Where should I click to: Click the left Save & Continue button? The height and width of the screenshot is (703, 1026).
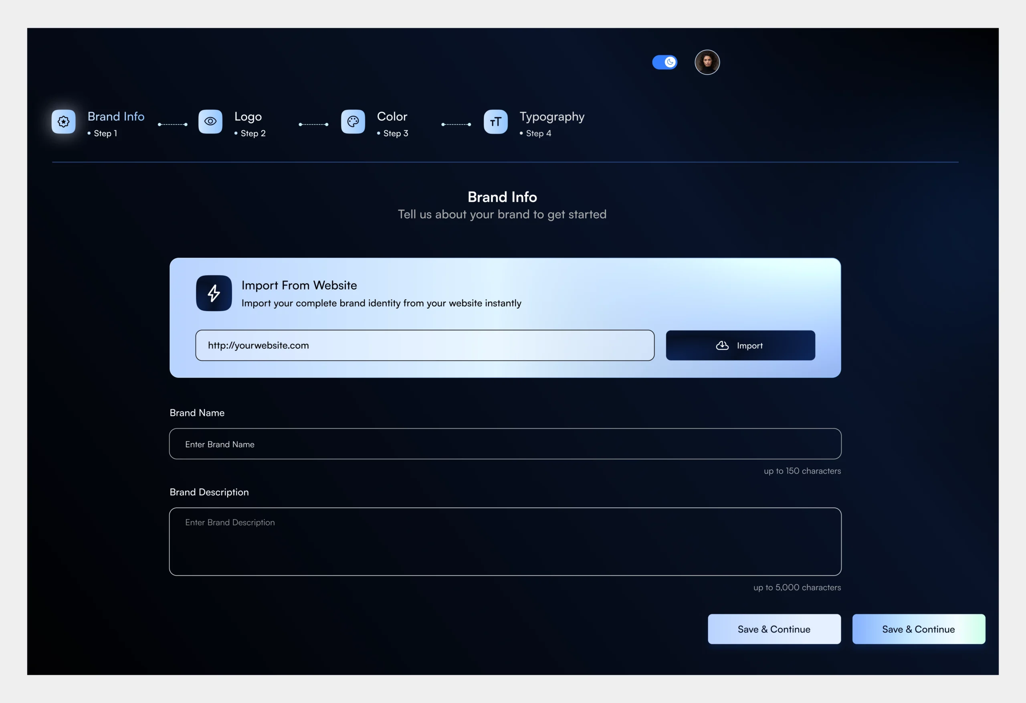(774, 629)
